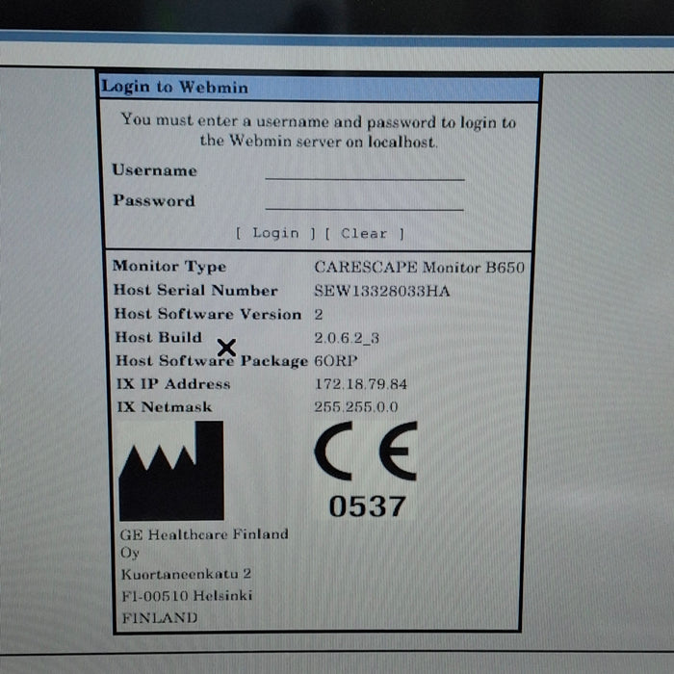Image resolution: width=674 pixels, height=674 pixels.
Task: Click the GE Healthcare Finland Oy text
Action: [x=203, y=542]
